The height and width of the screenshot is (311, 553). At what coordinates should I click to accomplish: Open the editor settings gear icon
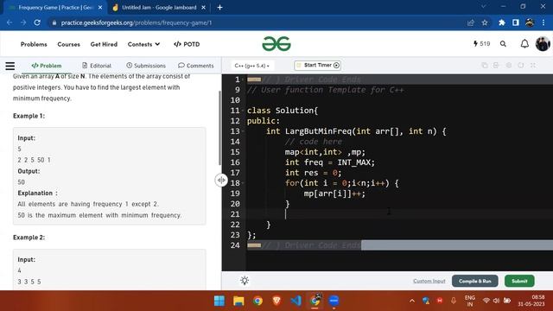(509, 66)
